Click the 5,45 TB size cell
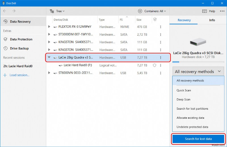 point(142,73)
